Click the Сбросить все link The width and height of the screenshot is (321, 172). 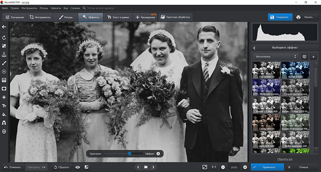tap(285, 159)
